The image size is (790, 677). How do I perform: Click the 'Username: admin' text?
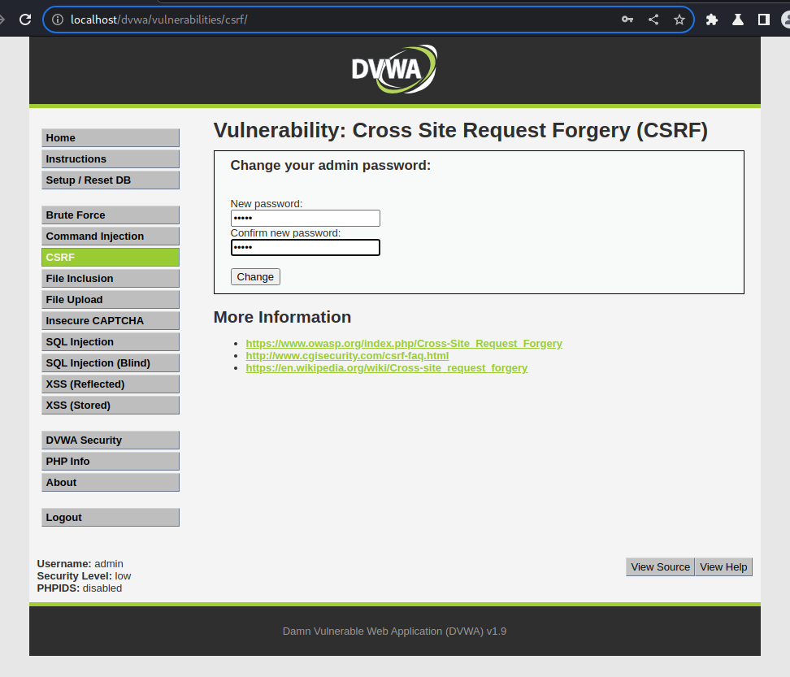coord(80,564)
